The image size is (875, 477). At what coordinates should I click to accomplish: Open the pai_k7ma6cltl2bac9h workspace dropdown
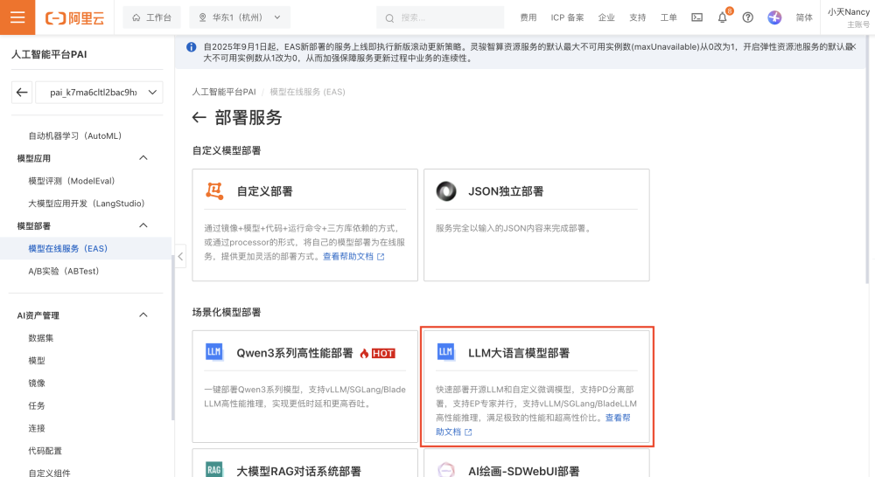[100, 93]
